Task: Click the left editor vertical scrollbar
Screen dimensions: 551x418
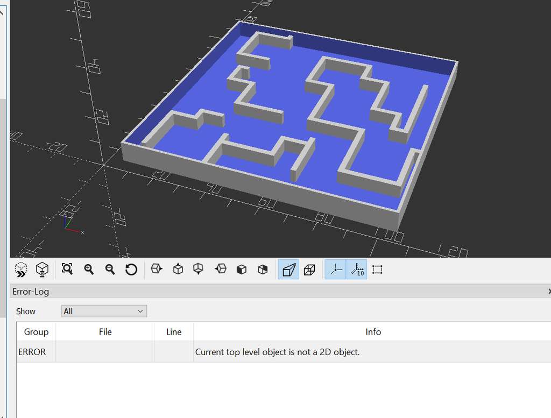Action: (x=3, y=207)
